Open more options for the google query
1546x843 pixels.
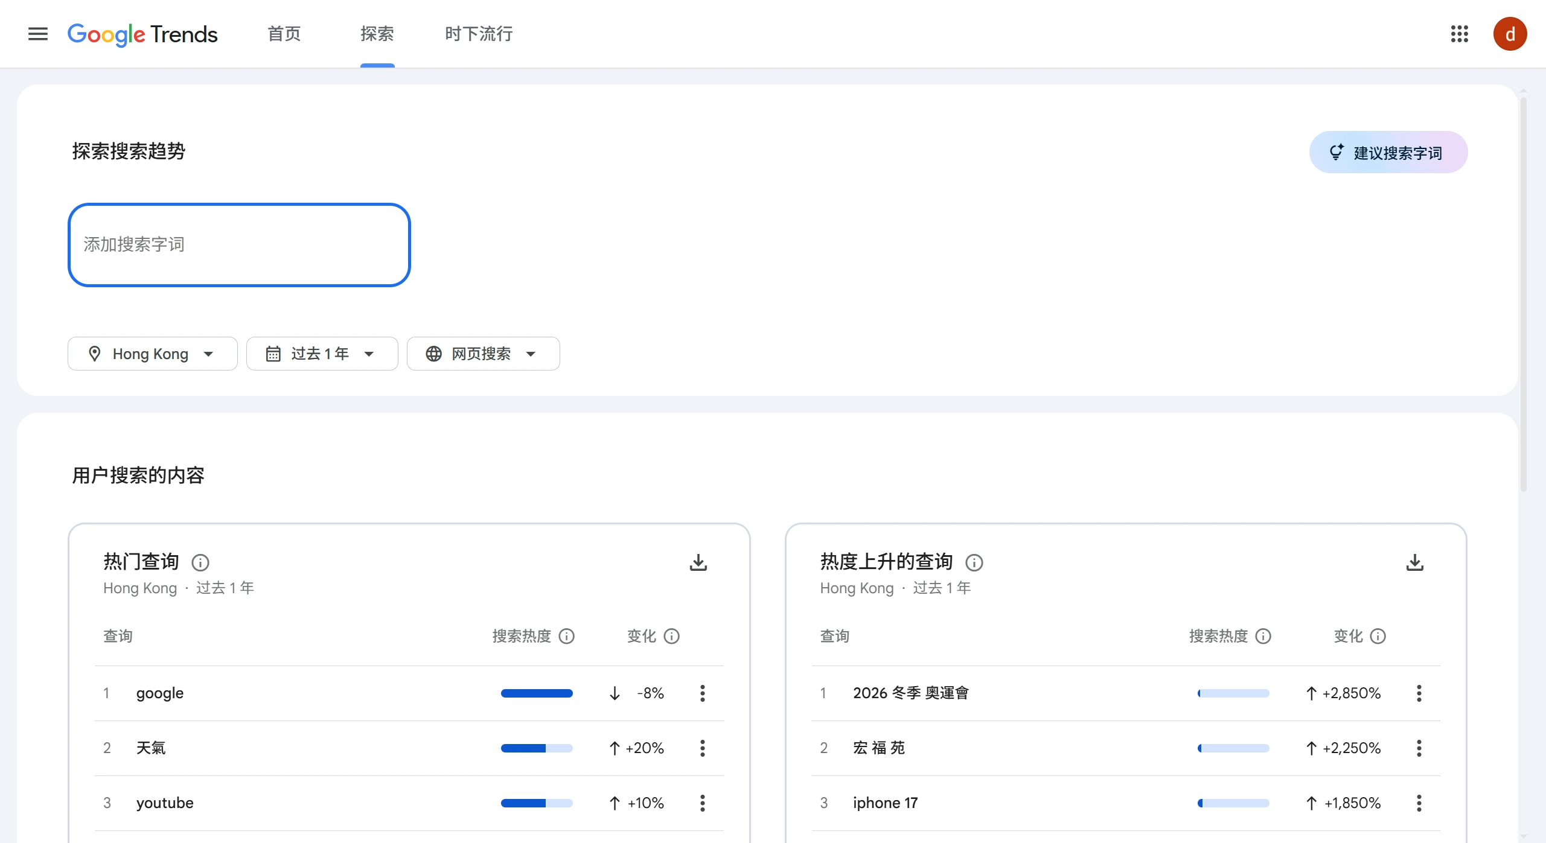coord(702,693)
